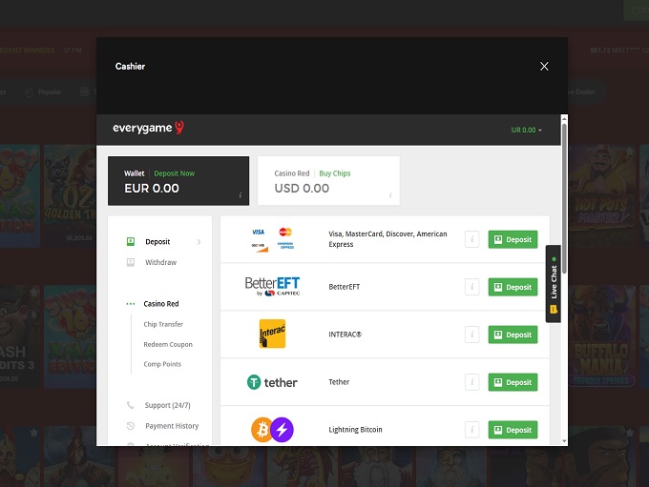Click info icon in Wallet balance card
The height and width of the screenshot is (487, 649).
(x=240, y=195)
